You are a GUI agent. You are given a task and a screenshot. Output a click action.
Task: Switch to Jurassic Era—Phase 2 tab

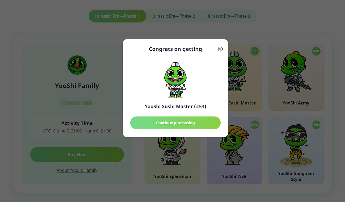click(x=174, y=16)
